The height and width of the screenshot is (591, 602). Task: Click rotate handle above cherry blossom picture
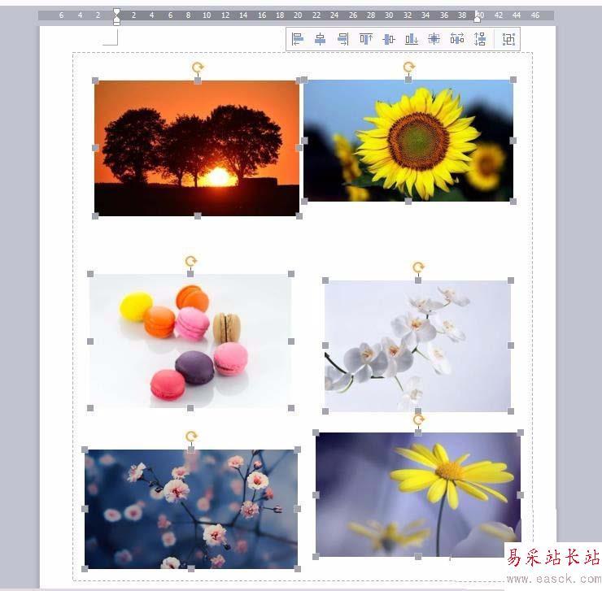tap(191, 437)
